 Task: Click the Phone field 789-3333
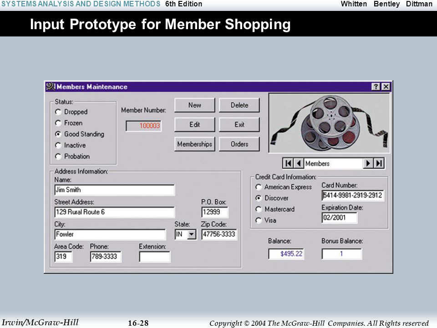coord(106,256)
